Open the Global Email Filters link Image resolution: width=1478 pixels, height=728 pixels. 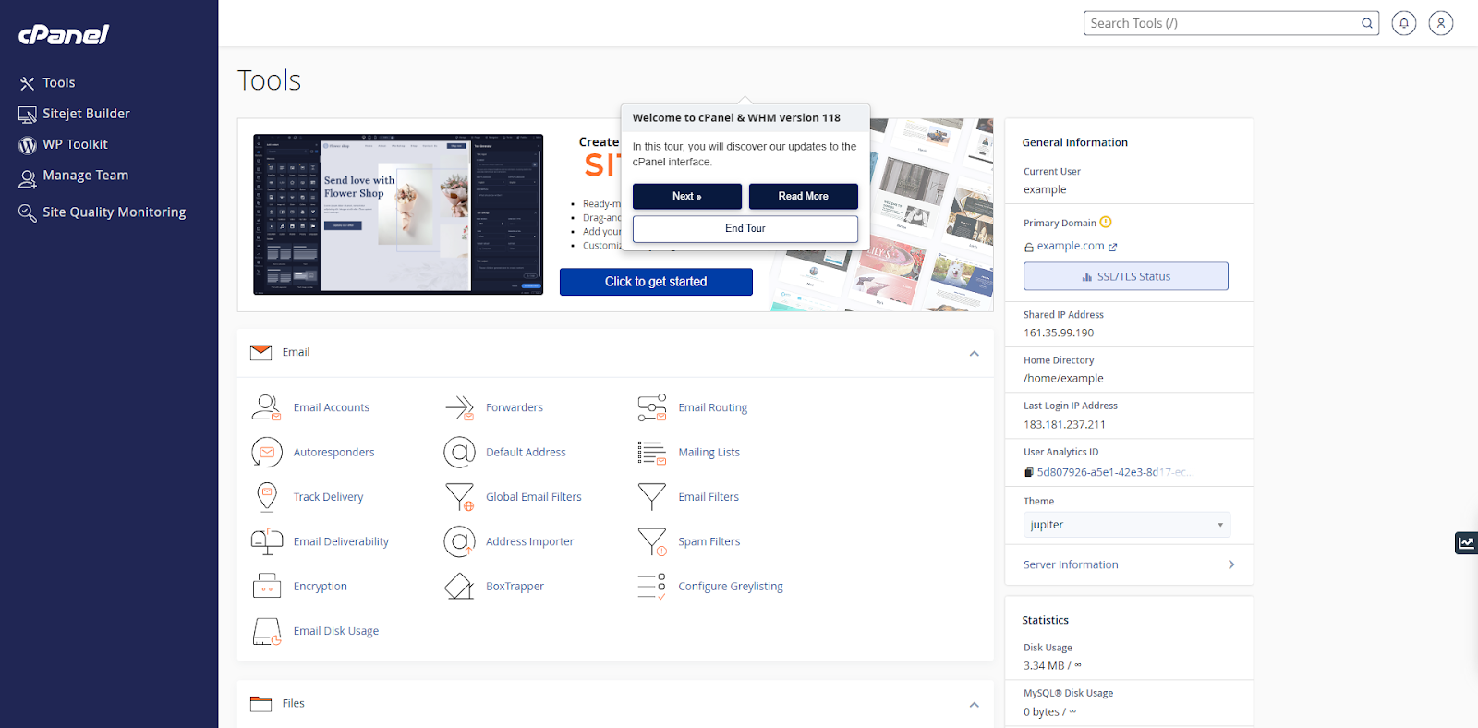point(534,497)
